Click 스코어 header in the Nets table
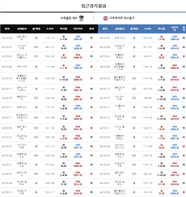Screen dimensions: 186x197 point(49,29)
